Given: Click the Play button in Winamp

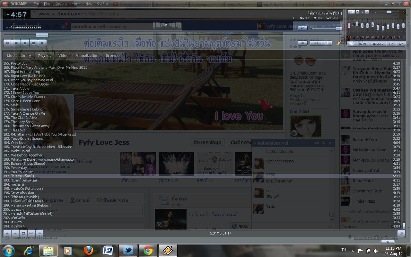Looking at the screenshot, I should pyautogui.click(x=16, y=43).
